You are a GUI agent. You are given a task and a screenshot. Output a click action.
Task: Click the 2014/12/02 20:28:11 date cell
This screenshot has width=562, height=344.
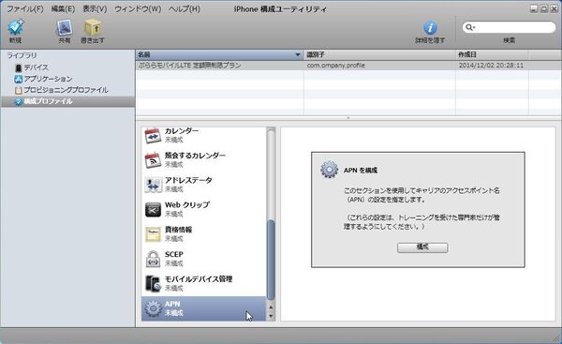pos(491,66)
